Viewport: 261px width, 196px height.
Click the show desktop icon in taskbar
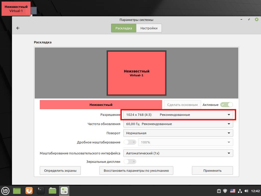[17, 190]
